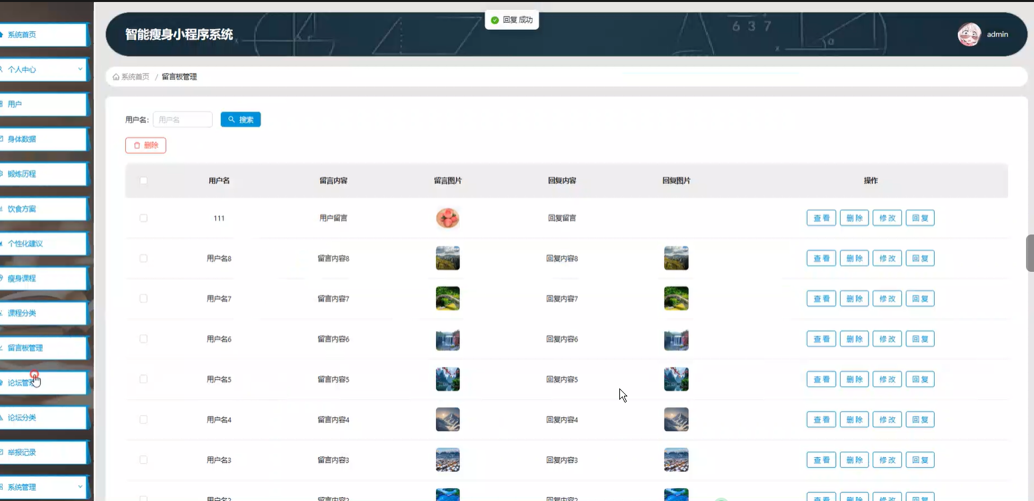Open the peach 留言图片 in row 111

[448, 218]
